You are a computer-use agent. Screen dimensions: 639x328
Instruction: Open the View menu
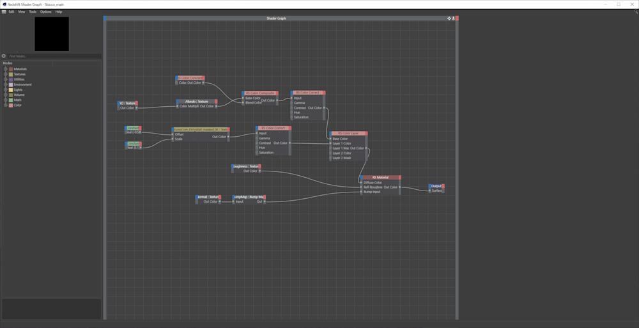click(x=22, y=12)
